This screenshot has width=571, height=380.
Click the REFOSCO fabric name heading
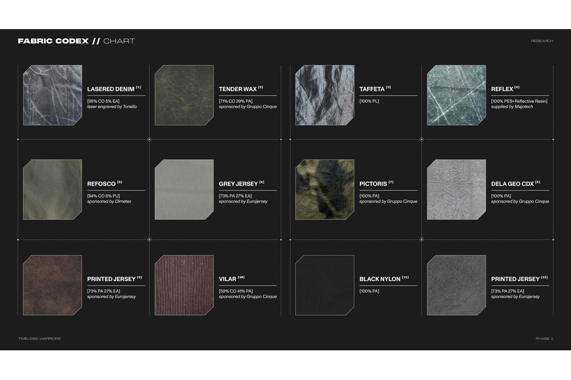point(101,184)
